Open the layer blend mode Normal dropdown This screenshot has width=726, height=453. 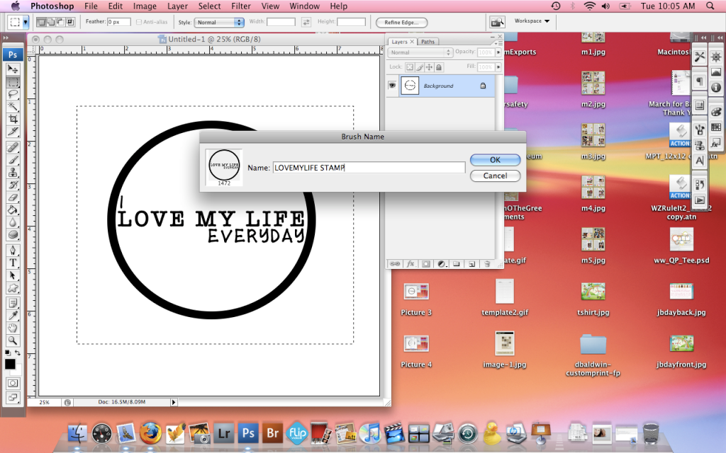point(420,52)
